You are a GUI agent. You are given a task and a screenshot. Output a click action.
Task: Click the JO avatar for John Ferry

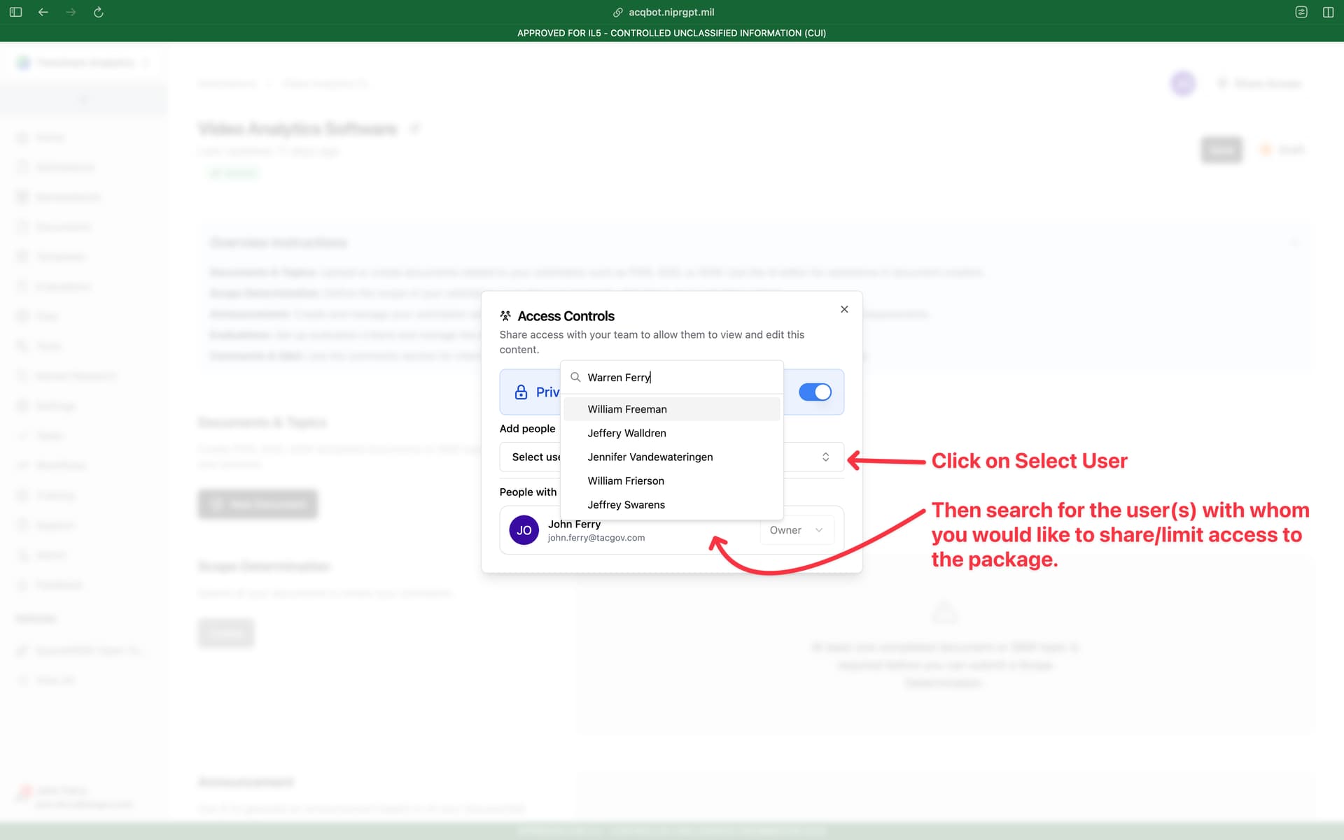tap(524, 530)
